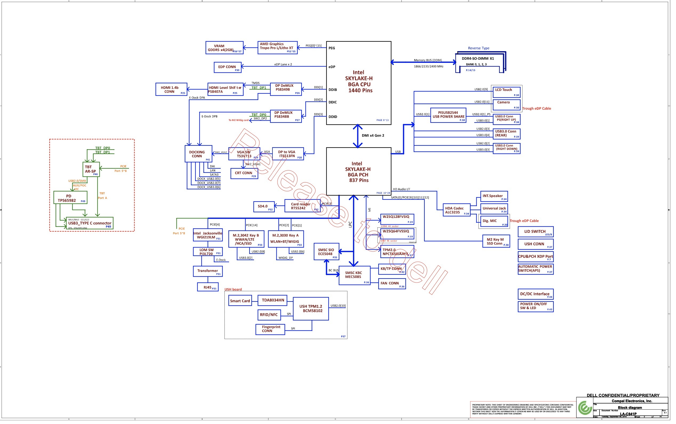This screenshot has height=424, width=676.
Task: Click USB3.0 Conn PS(RIGHT UP) block
Action: point(506,120)
